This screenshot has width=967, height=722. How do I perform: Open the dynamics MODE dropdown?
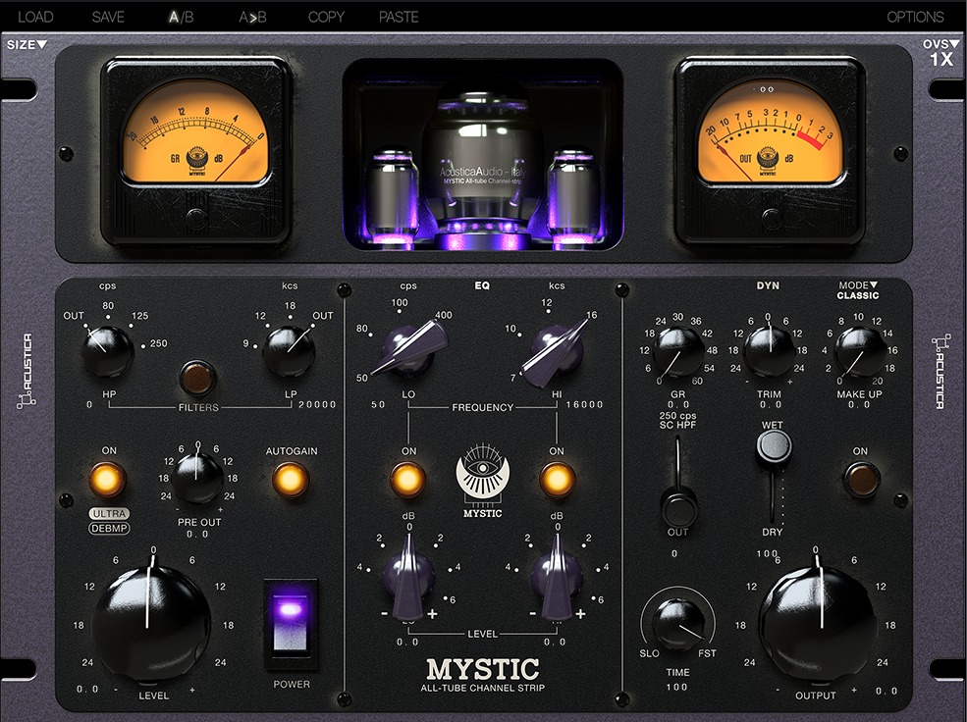point(858,285)
